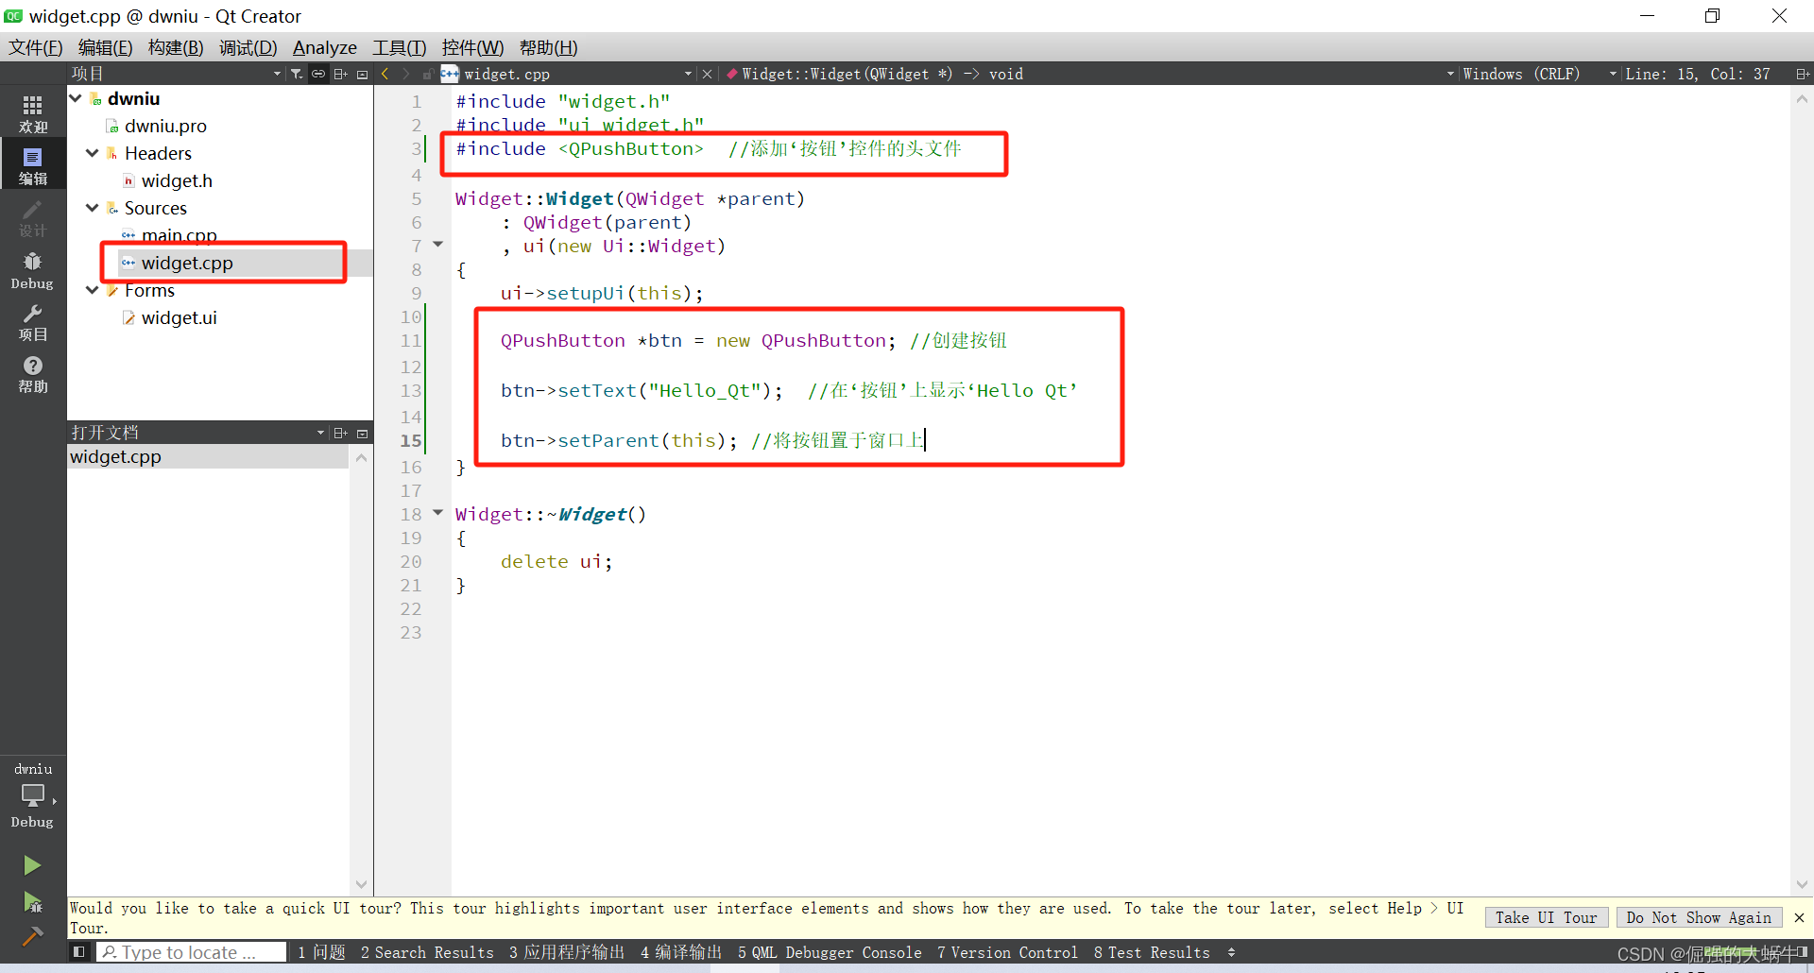This screenshot has height=973, width=1814.
Task: Open the Debug mode in the sidebar
Action: pos(33,270)
